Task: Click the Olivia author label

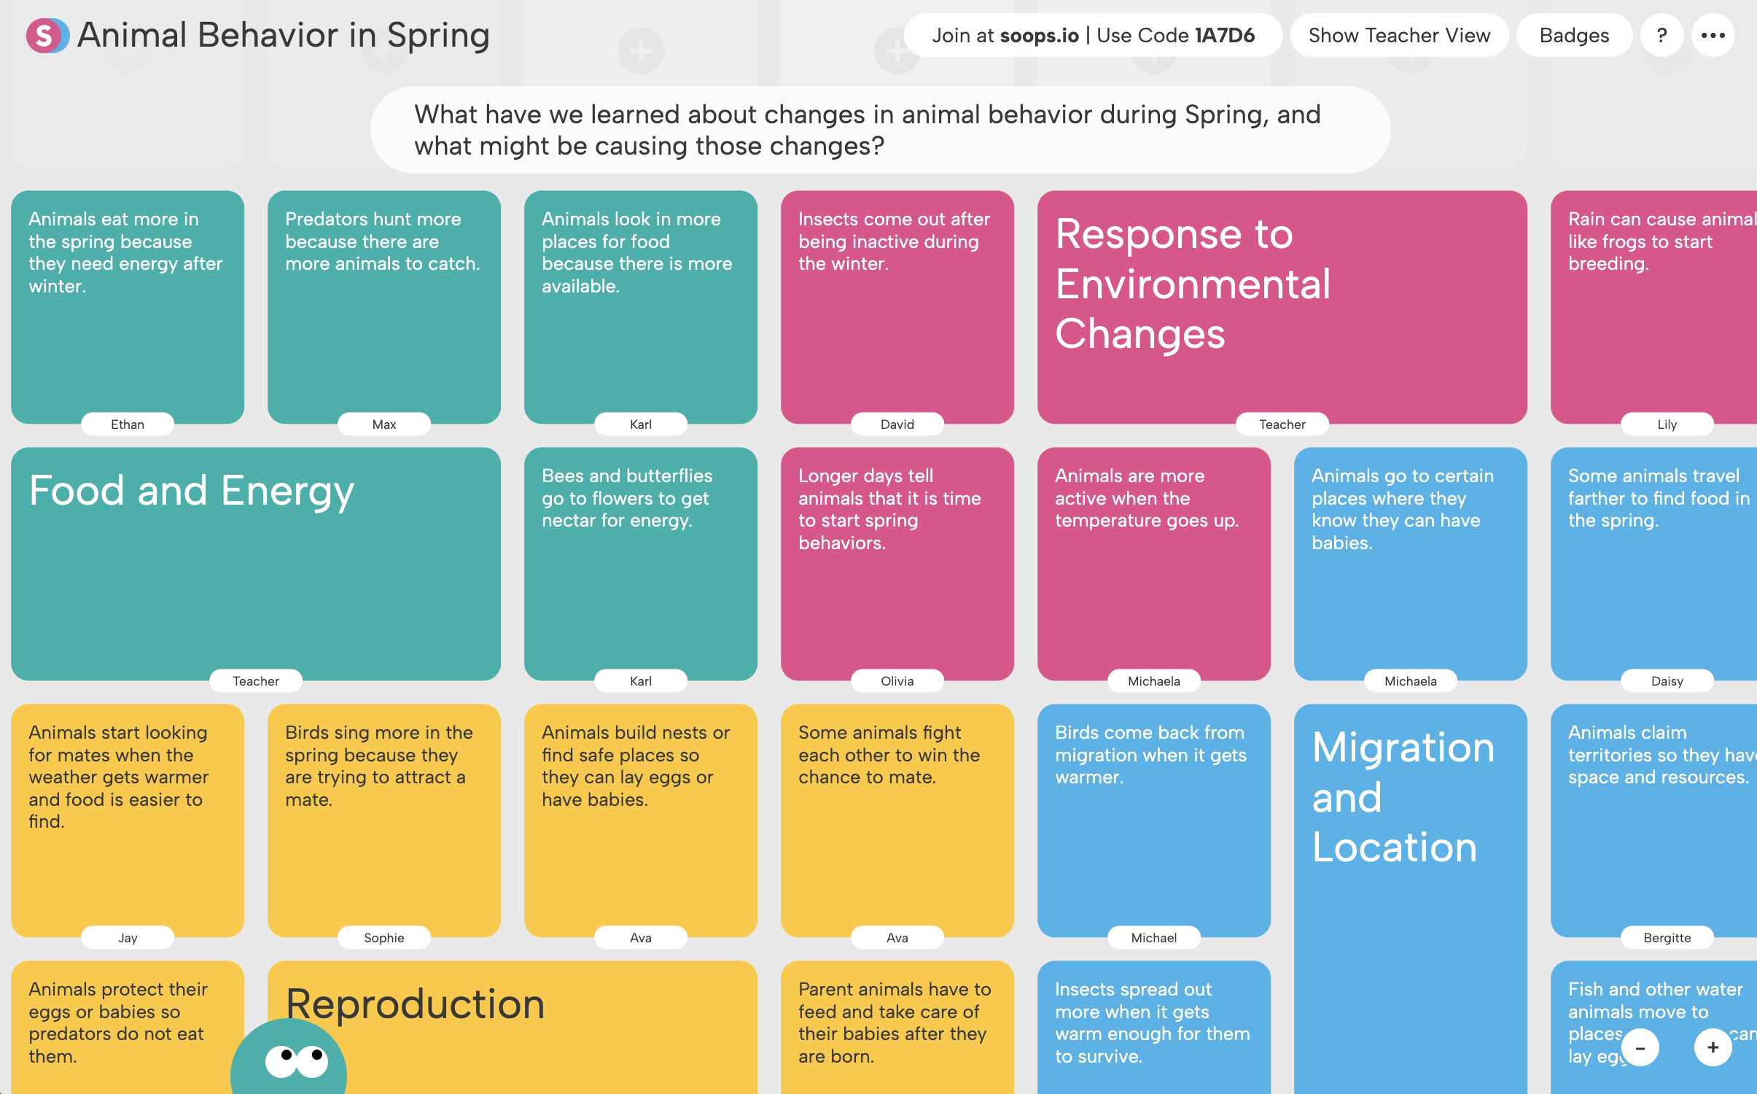Action: [897, 681]
